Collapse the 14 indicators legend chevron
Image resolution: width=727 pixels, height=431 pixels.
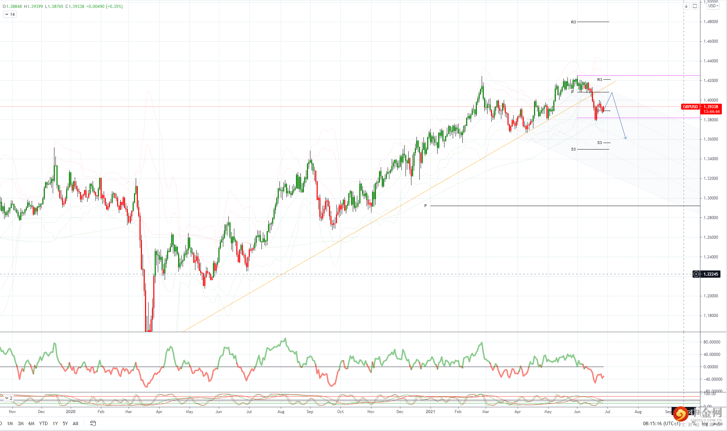[7, 14]
